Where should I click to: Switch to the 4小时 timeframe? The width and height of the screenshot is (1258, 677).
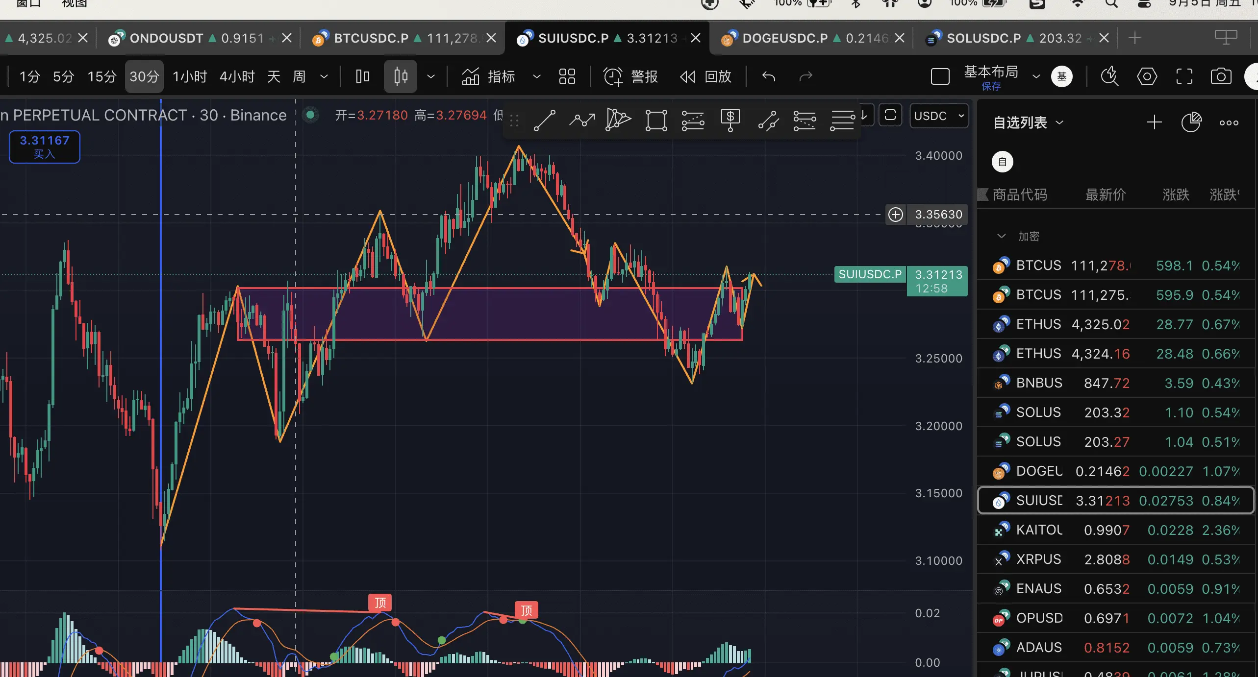[x=237, y=76]
